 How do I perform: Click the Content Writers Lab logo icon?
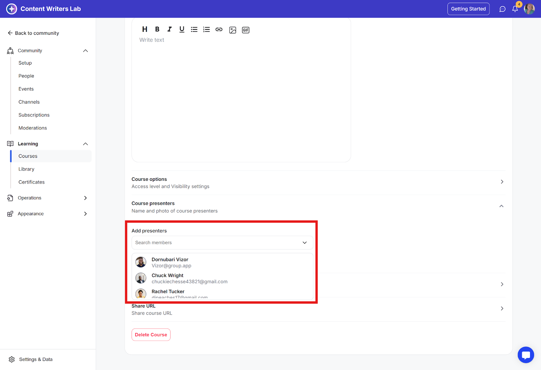(x=11, y=9)
